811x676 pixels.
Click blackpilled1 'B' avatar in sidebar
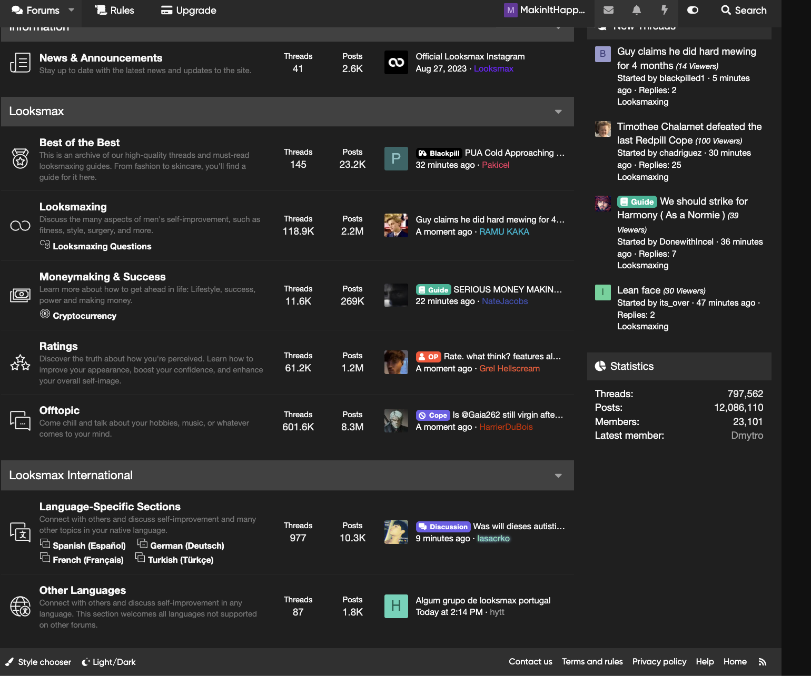(x=603, y=54)
